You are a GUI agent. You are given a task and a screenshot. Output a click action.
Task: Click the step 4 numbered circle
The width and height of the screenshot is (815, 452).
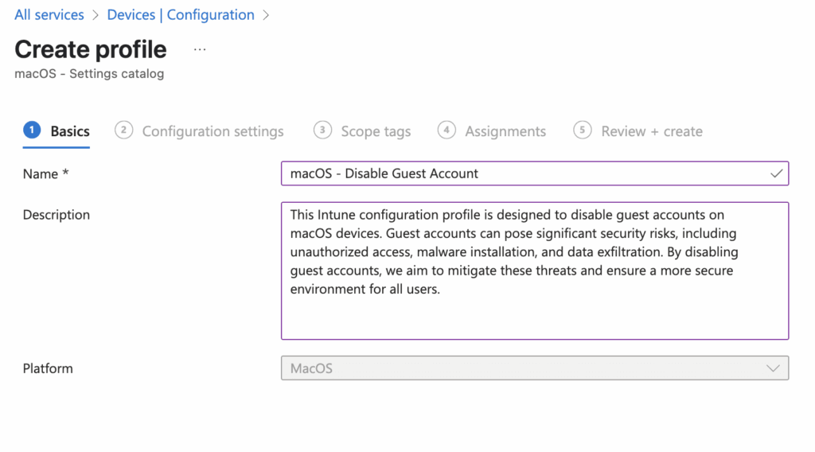pos(446,131)
